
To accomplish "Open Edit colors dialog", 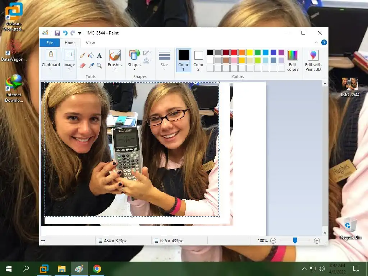I will pos(293,60).
